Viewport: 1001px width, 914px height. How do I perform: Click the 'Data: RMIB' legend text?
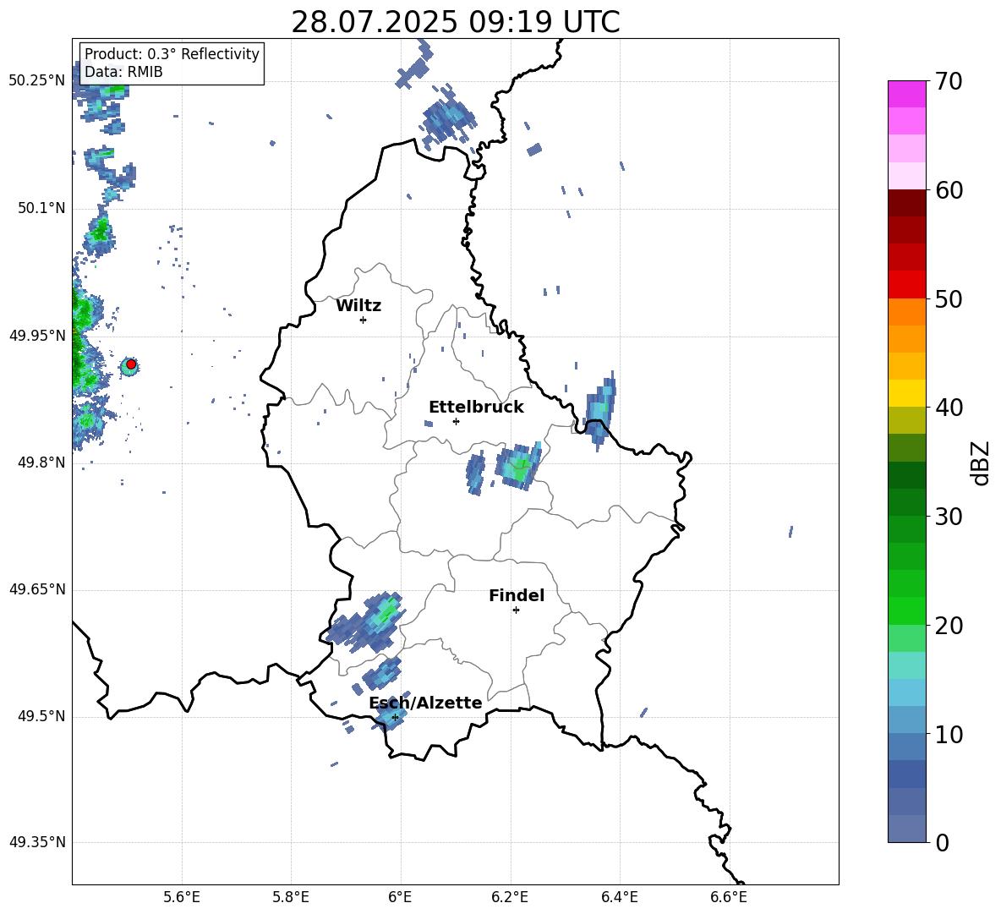[x=123, y=72]
